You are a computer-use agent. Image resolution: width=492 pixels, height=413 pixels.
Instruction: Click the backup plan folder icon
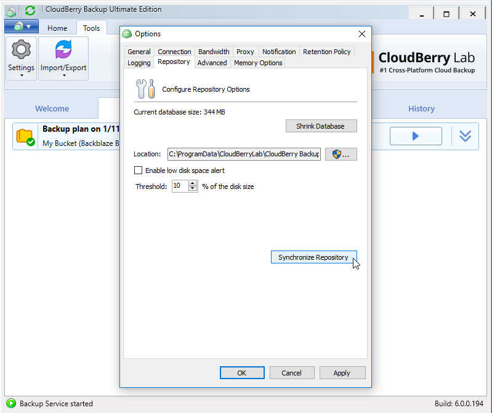coord(25,137)
